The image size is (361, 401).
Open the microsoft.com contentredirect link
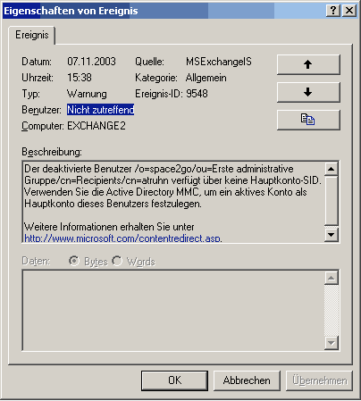[x=123, y=238]
